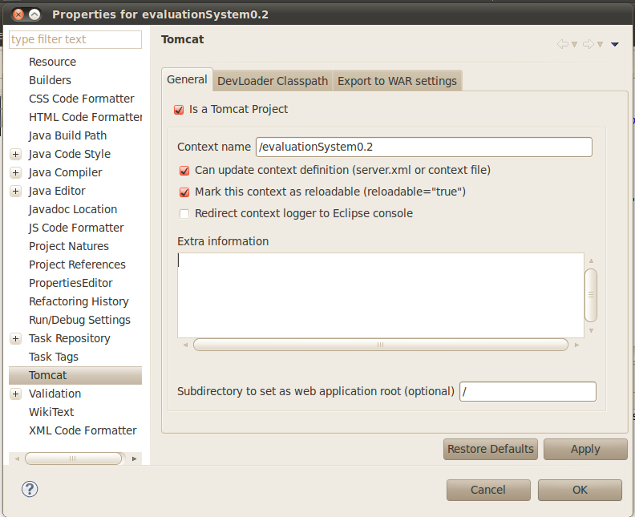Viewport: 635px width, 517px height.
Task: Select Task Tags in the tree
Action: tap(54, 357)
